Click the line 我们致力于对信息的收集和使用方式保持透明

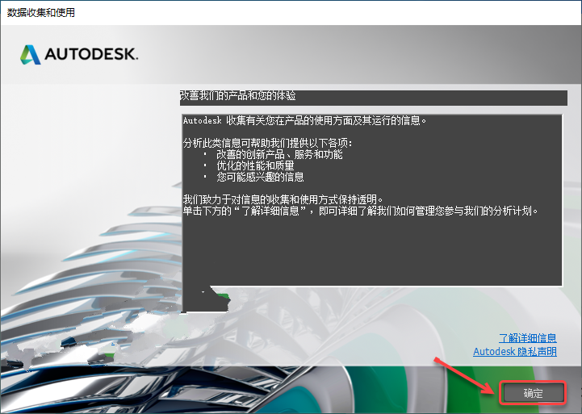tap(283, 199)
